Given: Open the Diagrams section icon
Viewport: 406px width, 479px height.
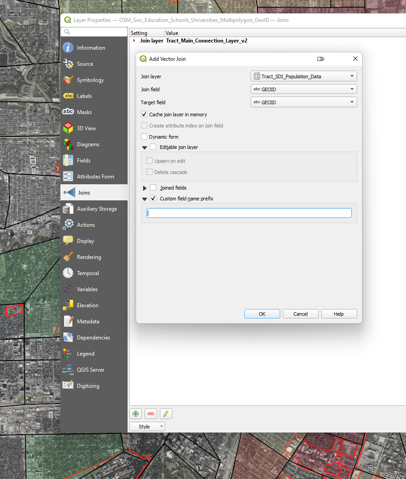Looking at the screenshot, I should tap(68, 144).
